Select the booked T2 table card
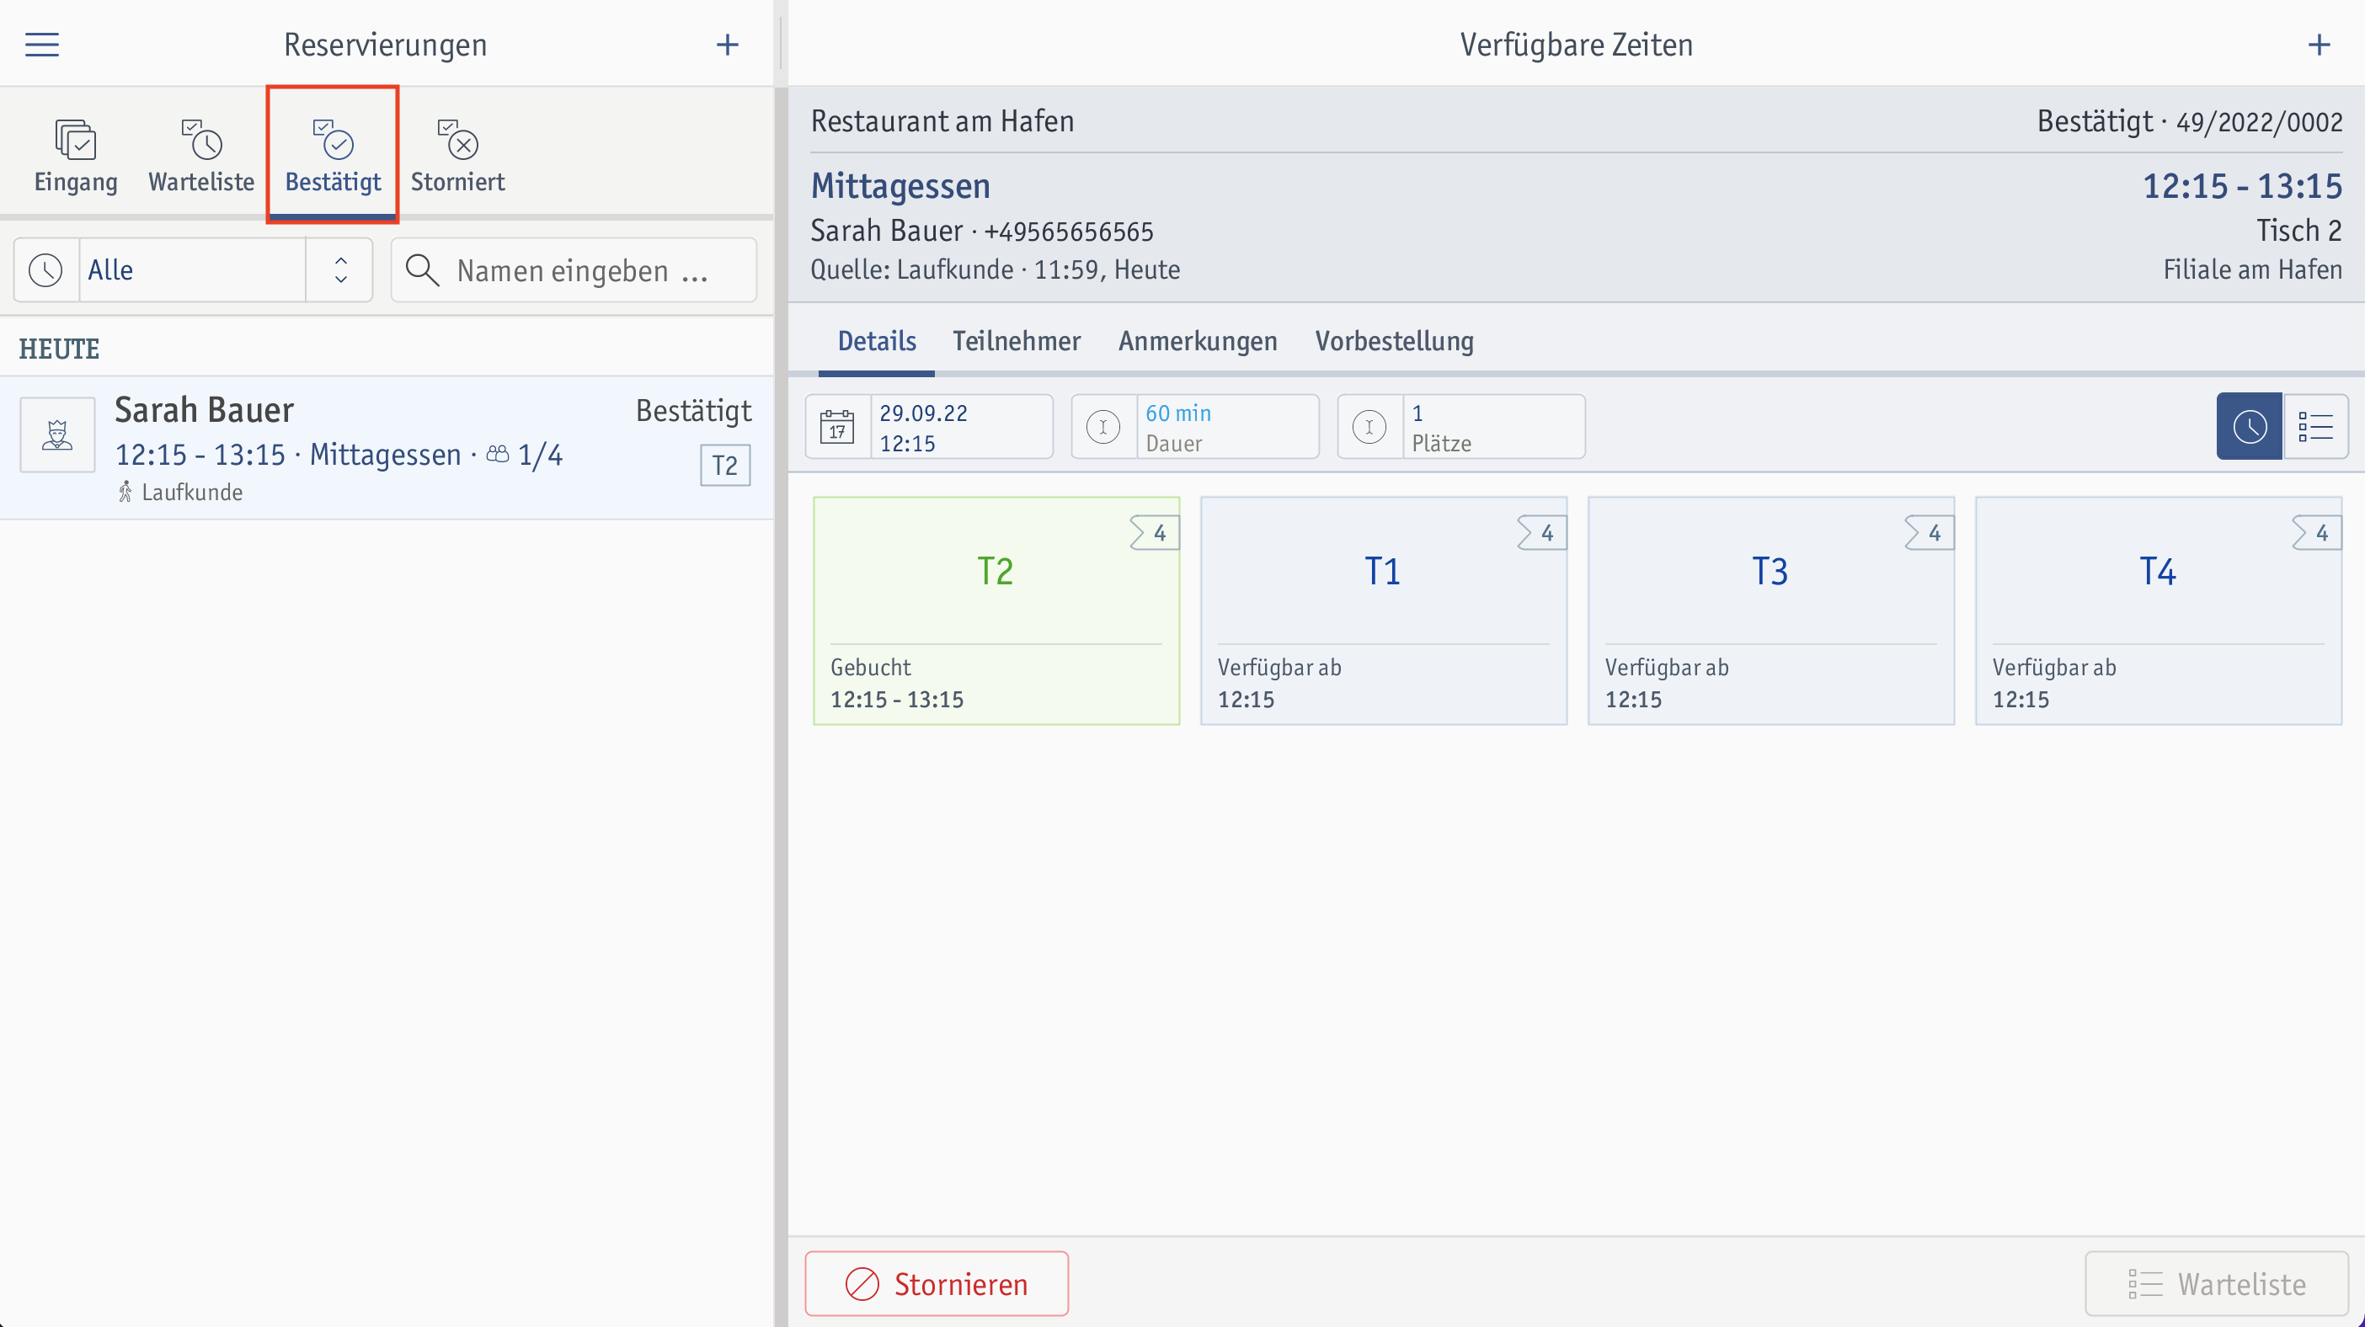Screen dimensions: 2365x1327 [x=996, y=611]
